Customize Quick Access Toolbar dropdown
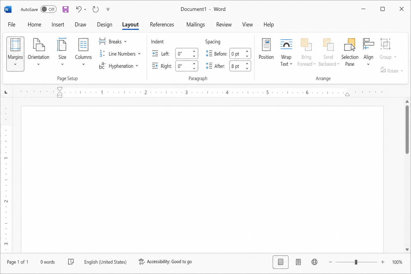Screen dimensions: 411x274 [x=108, y=9]
